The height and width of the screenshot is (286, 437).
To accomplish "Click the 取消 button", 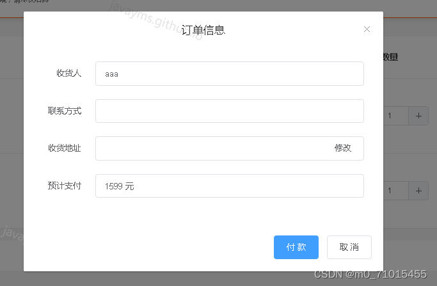I will [349, 247].
